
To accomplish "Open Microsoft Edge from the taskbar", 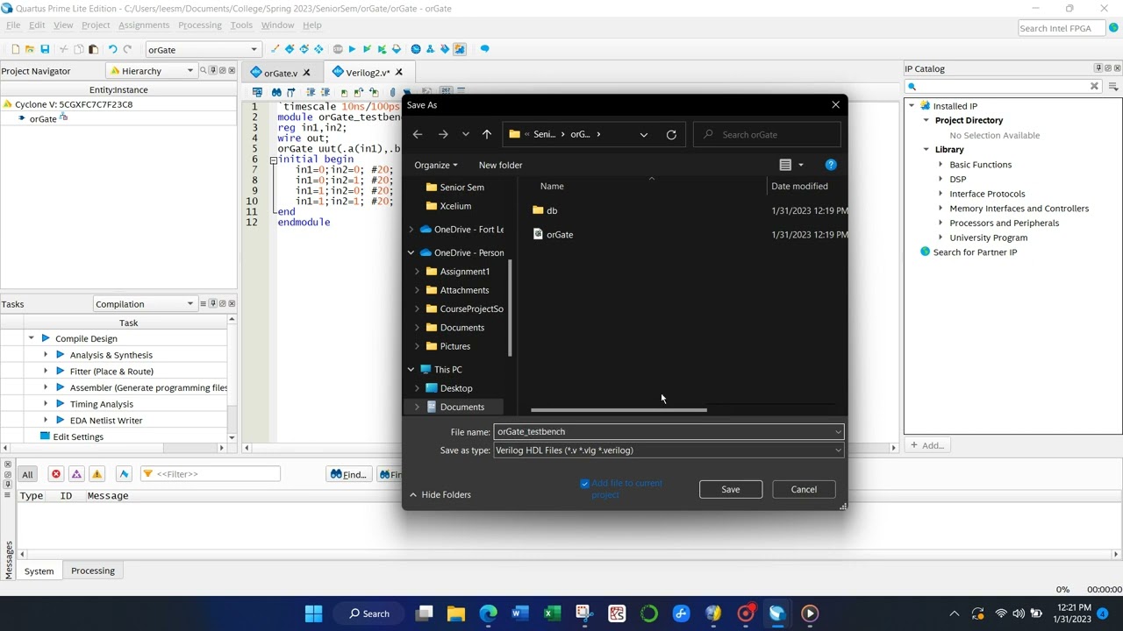I will 488,613.
